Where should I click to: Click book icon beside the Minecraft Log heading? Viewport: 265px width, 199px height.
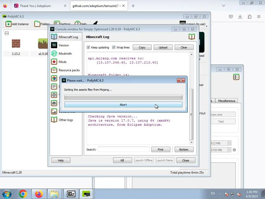192,37
